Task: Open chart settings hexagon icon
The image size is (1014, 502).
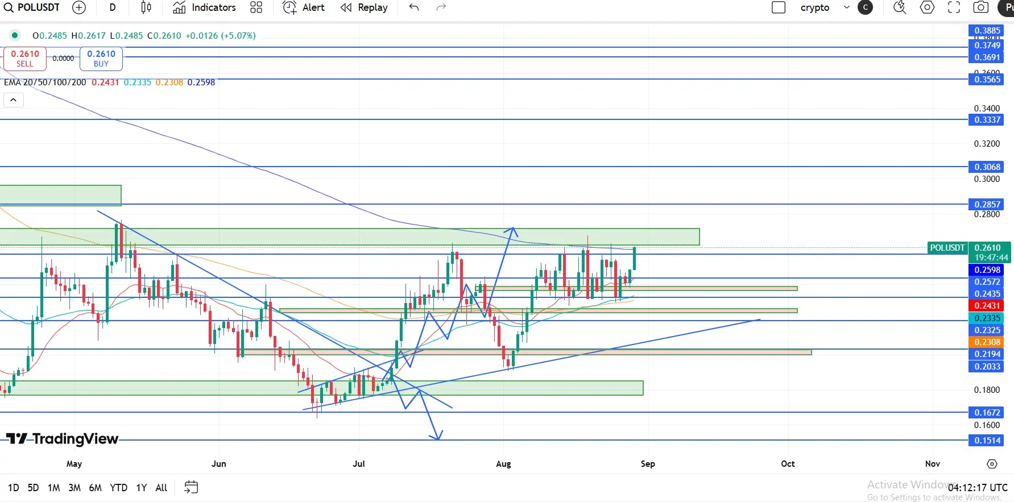Action: click(927, 7)
